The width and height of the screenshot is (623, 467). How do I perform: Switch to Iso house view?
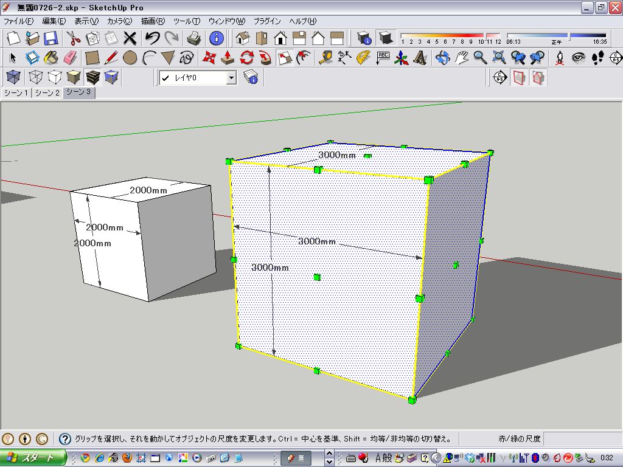point(242,38)
